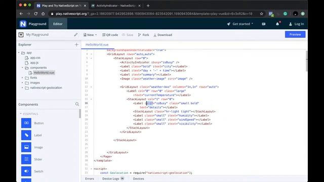Switch to ActivityIndicator NativeScript browser tab
The height and width of the screenshot is (182, 324).
(116, 6)
